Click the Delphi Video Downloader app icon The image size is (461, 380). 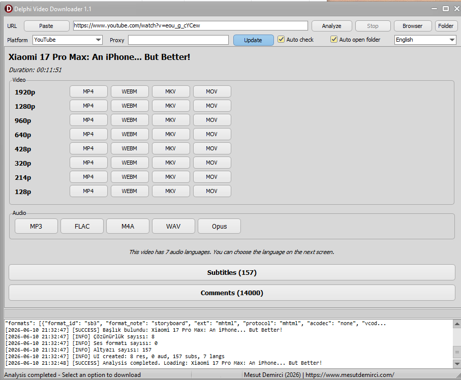(x=8, y=9)
